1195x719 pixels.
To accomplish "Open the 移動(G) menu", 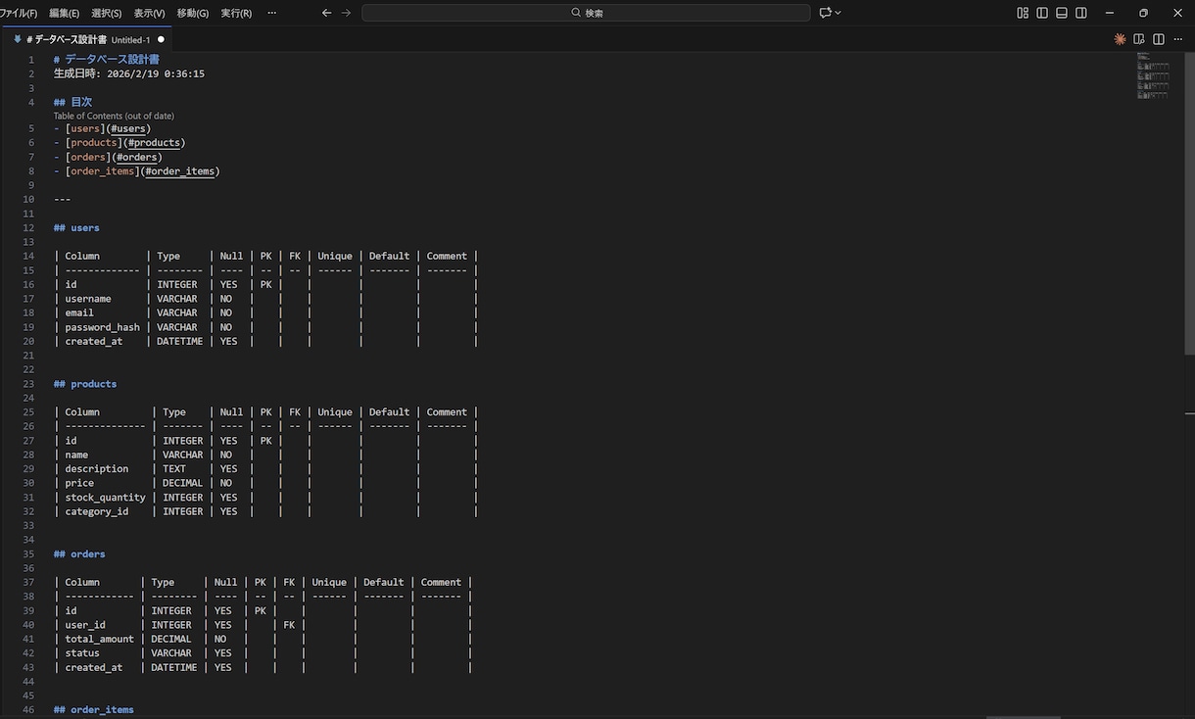I will click(193, 13).
